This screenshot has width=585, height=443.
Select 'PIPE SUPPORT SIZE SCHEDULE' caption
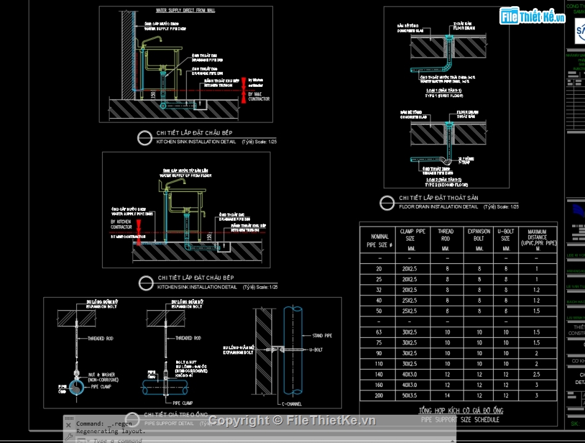pyautogui.click(x=460, y=420)
